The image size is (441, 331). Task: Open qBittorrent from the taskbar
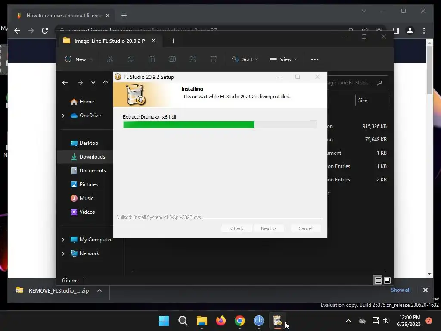pos(259,321)
